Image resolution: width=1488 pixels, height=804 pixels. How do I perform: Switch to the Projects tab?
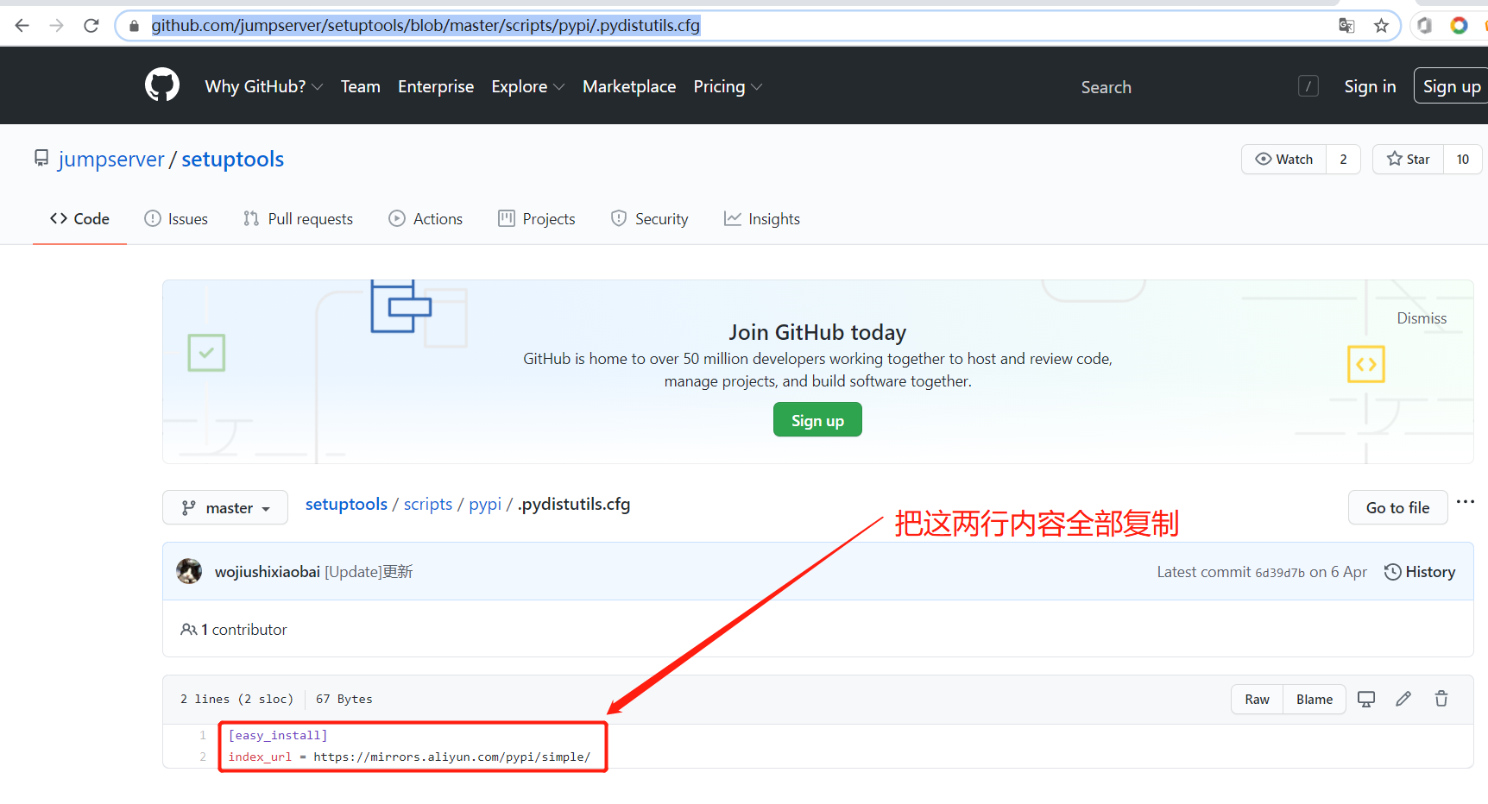tap(536, 219)
